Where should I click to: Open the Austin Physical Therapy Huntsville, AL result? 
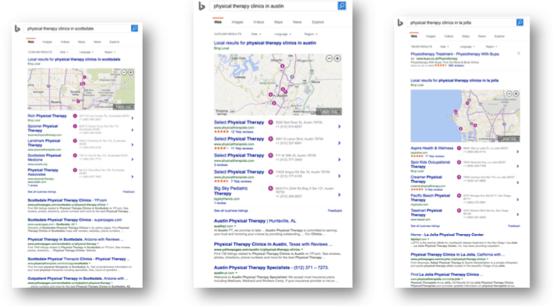click(x=255, y=221)
